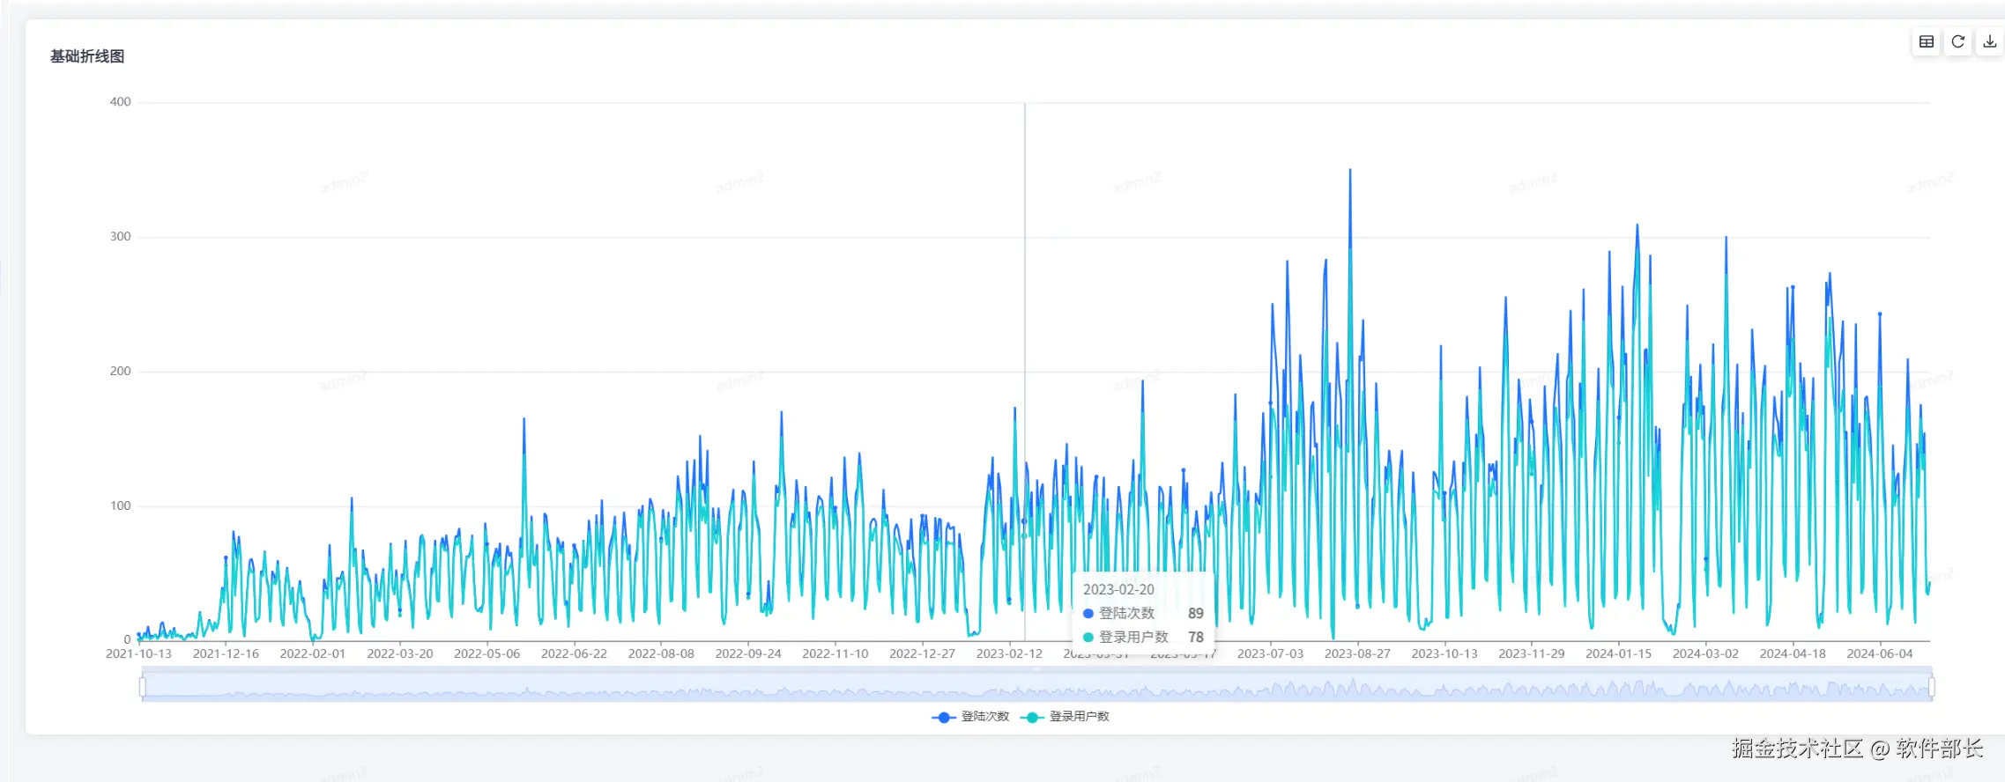Open the data table view icon
The width and height of the screenshot is (2005, 782).
pyautogui.click(x=1927, y=41)
